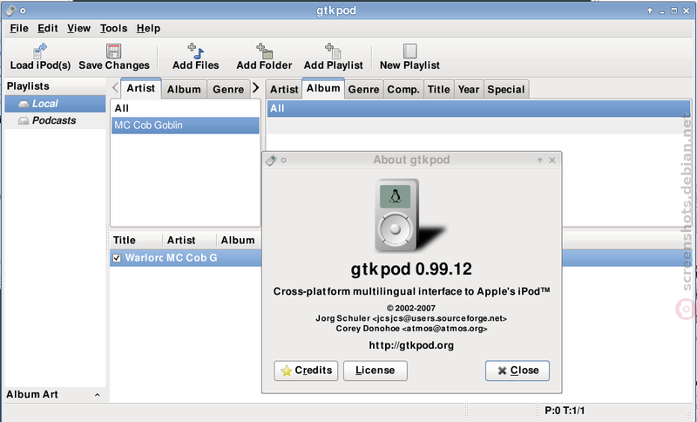Click the gtkpod 0.99.12 version text
Viewport: 697px width, 422px height.
click(x=411, y=269)
